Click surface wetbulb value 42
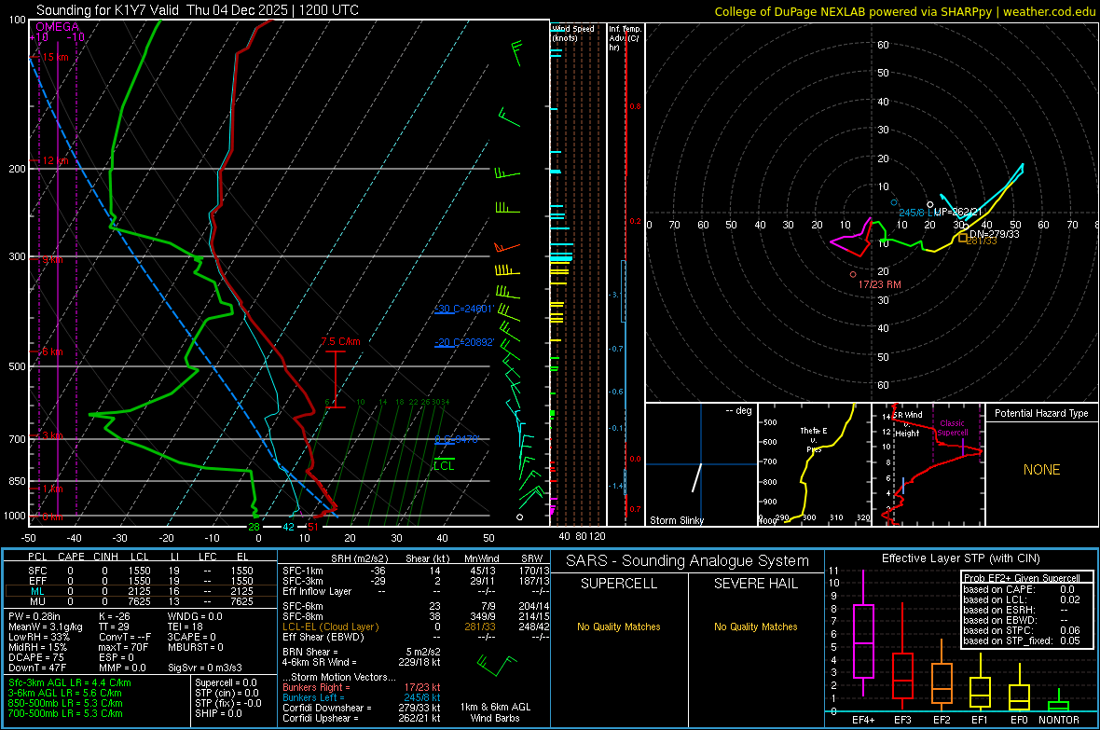1100x730 pixels. click(x=288, y=527)
